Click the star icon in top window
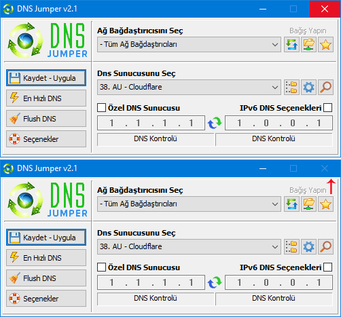 point(325,45)
